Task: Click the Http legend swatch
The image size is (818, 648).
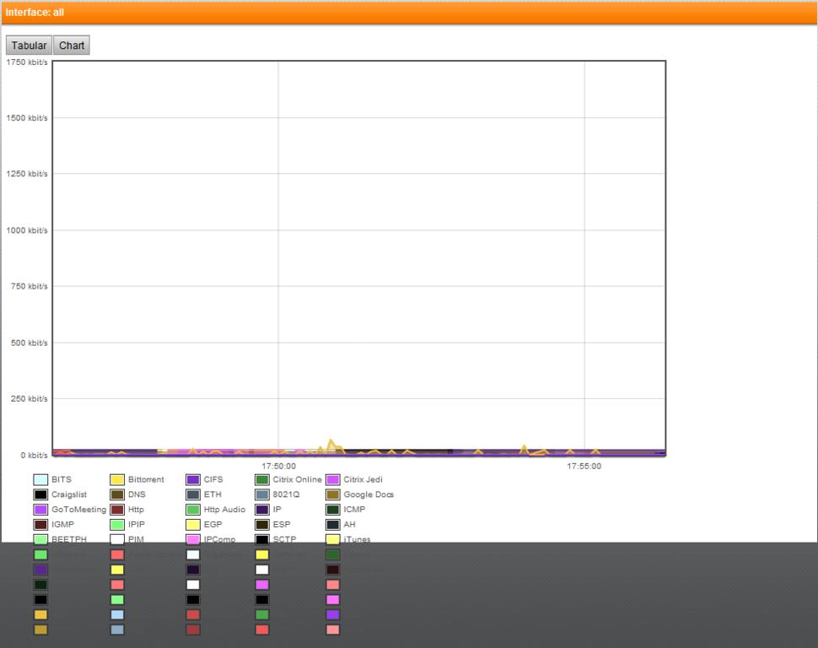Action: pyautogui.click(x=117, y=510)
